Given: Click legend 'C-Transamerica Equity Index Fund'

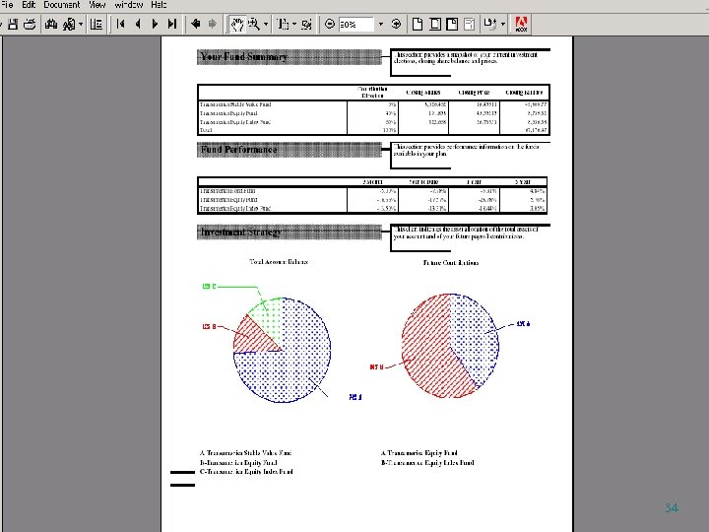Looking at the screenshot, I should [246, 471].
